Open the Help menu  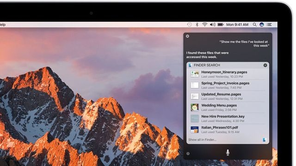[x=3, y=24]
